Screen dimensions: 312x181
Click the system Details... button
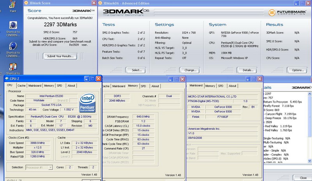pyautogui.click(x=248, y=70)
